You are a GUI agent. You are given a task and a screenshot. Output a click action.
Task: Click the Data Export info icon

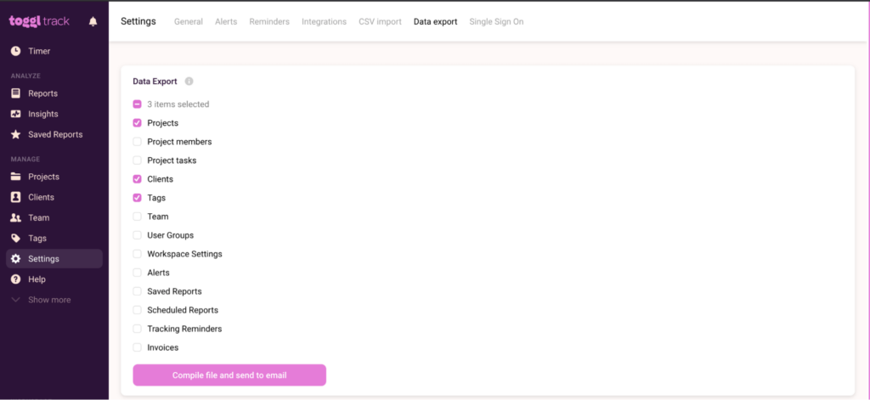point(189,82)
